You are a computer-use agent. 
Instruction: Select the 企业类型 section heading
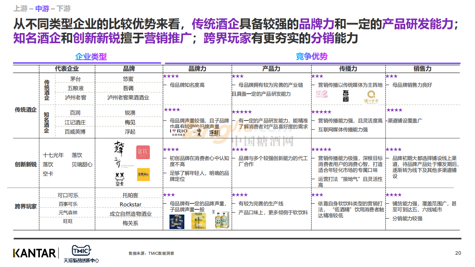tap(91, 57)
